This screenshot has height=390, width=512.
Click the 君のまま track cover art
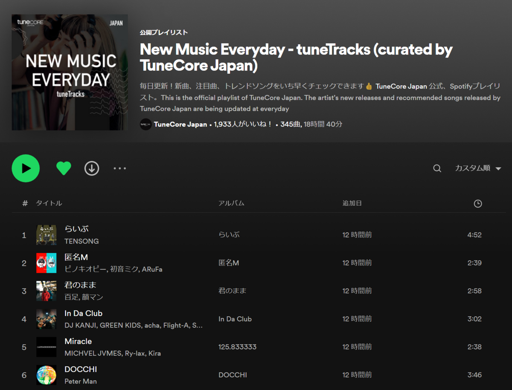point(47,291)
